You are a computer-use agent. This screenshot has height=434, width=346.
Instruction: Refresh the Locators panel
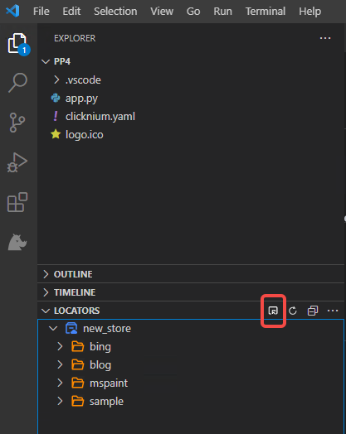[x=293, y=311]
